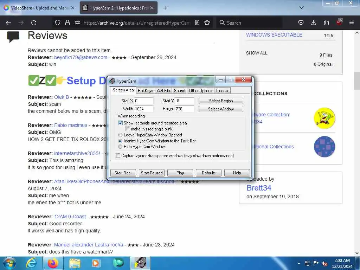
Task: Select Leave HyperCam Window Opened
Action: click(120, 135)
